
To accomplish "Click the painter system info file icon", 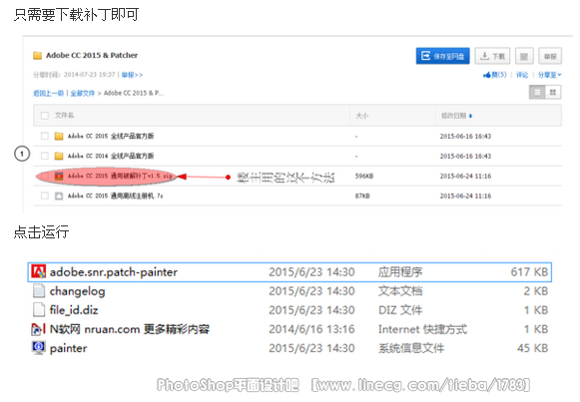I will click(x=39, y=348).
